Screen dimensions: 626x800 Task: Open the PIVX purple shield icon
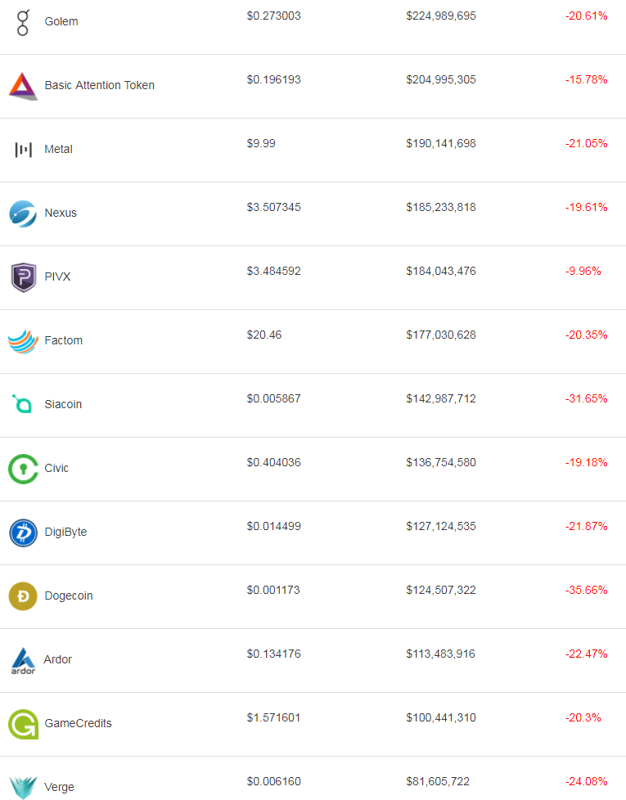point(23,277)
